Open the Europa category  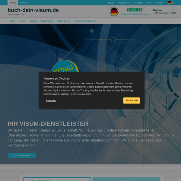click(x=33, y=21)
